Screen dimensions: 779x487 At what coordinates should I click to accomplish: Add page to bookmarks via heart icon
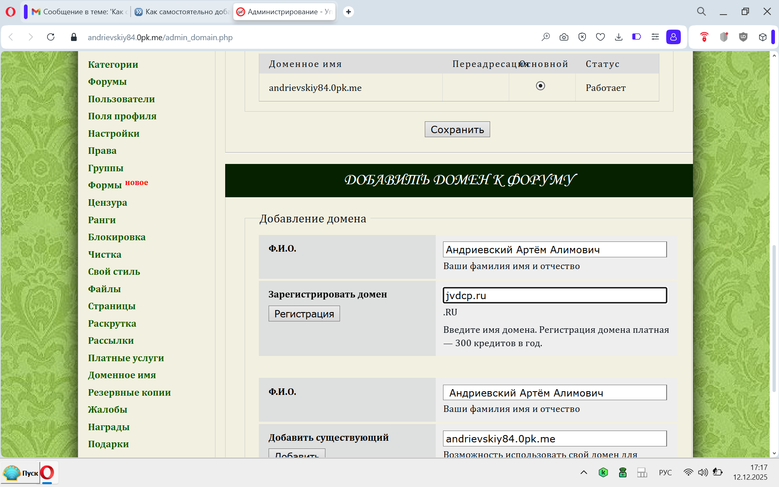pyautogui.click(x=600, y=37)
